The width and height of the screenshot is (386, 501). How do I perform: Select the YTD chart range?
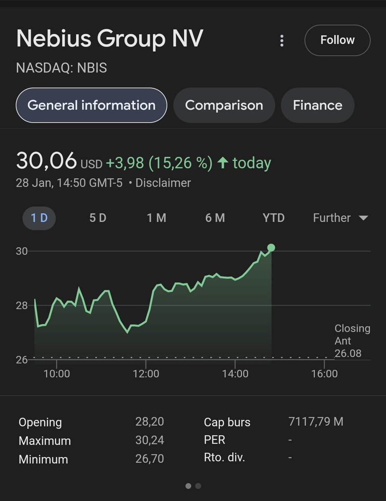274,218
